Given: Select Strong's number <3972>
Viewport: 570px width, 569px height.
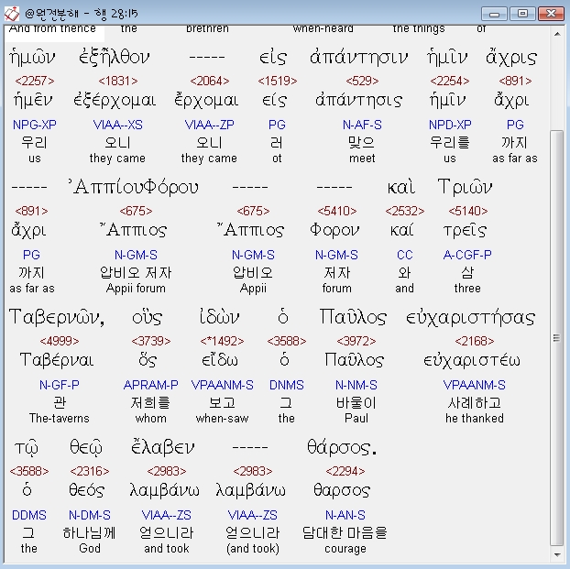Looking at the screenshot, I should [x=356, y=341].
